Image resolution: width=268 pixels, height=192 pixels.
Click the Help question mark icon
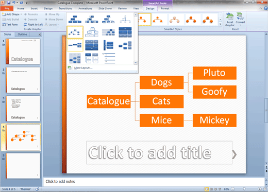[x=266, y=8]
